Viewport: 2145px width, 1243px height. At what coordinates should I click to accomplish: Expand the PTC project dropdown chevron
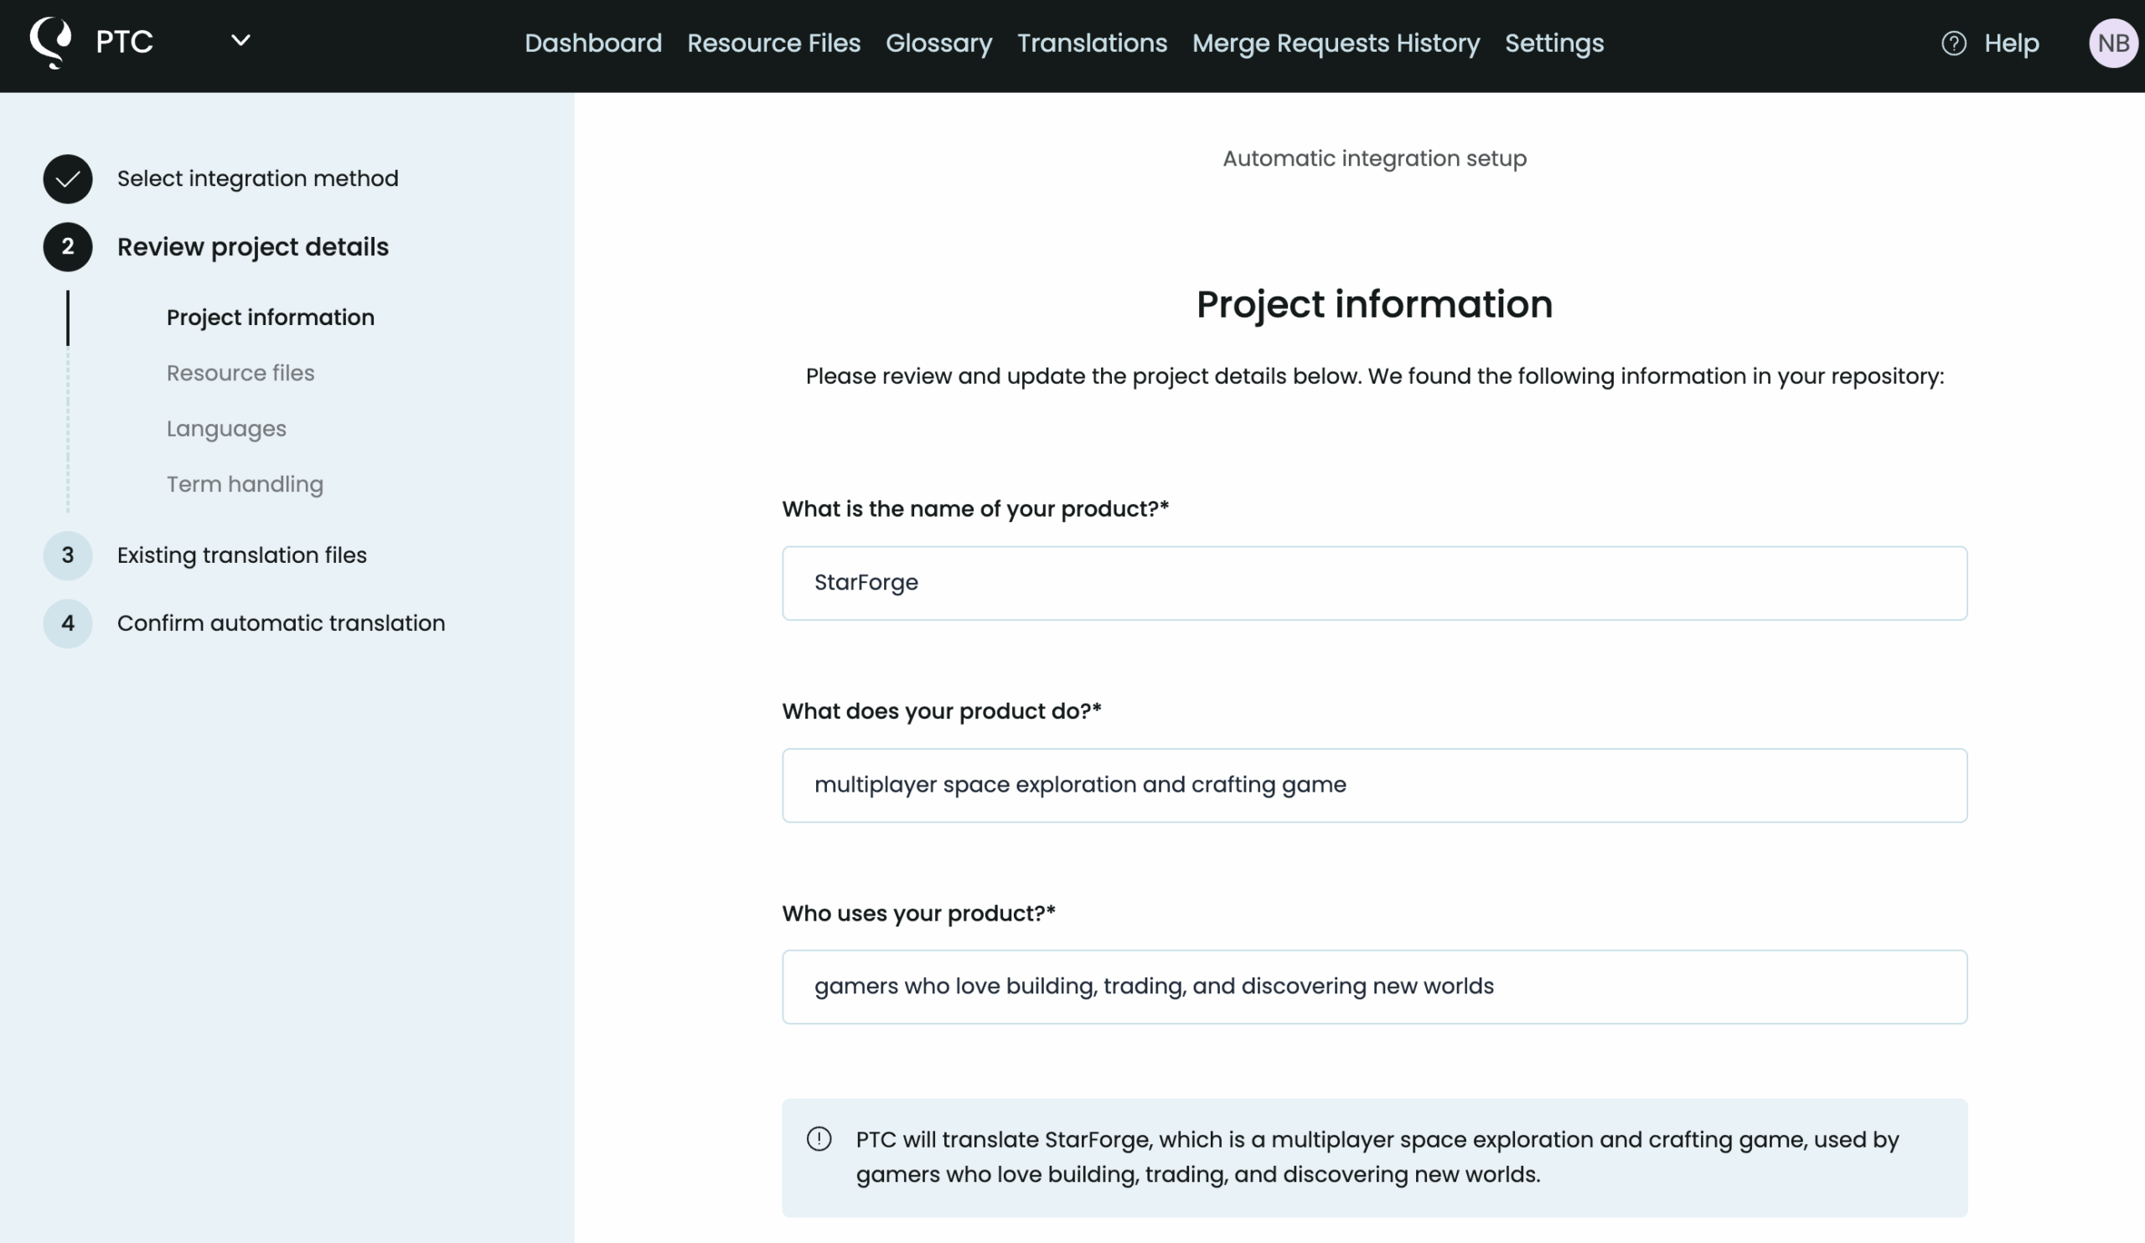coord(240,40)
